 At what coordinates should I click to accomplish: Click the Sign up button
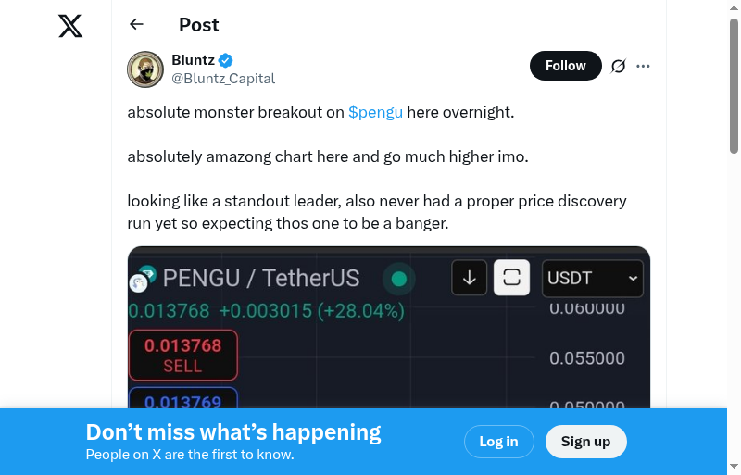point(585,442)
